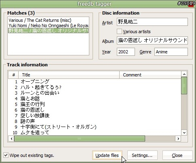The width and height of the screenshot is (196, 163).
Task: Select track 6 猫の恩返し
Action: (x=95, y=110)
